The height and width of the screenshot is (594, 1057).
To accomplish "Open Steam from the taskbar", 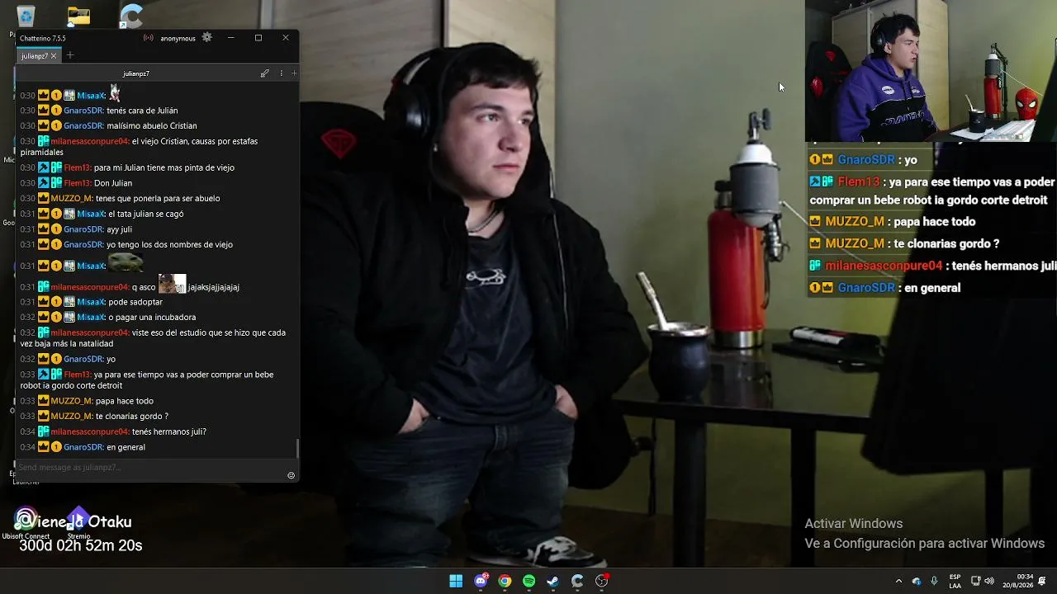I will point(553,581).
